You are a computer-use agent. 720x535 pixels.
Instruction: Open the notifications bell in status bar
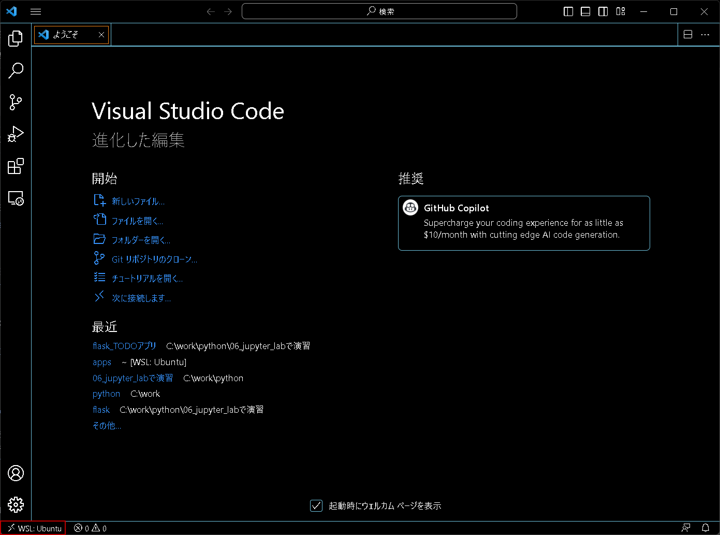(706, 528)
